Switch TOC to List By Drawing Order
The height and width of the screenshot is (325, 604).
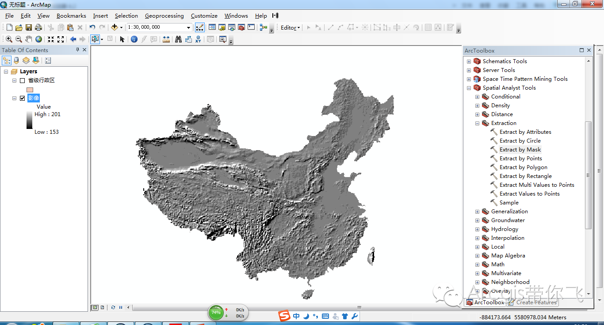[7, 60]
